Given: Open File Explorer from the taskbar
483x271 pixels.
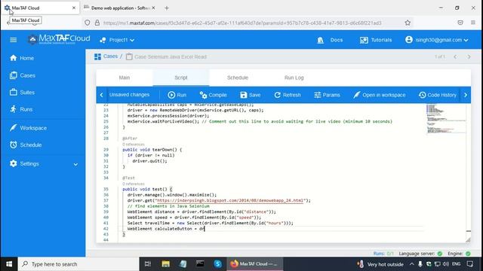Looking at the screenshot, I should (166, 264).
